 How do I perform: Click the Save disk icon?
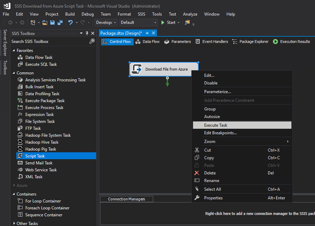[52, 22]
